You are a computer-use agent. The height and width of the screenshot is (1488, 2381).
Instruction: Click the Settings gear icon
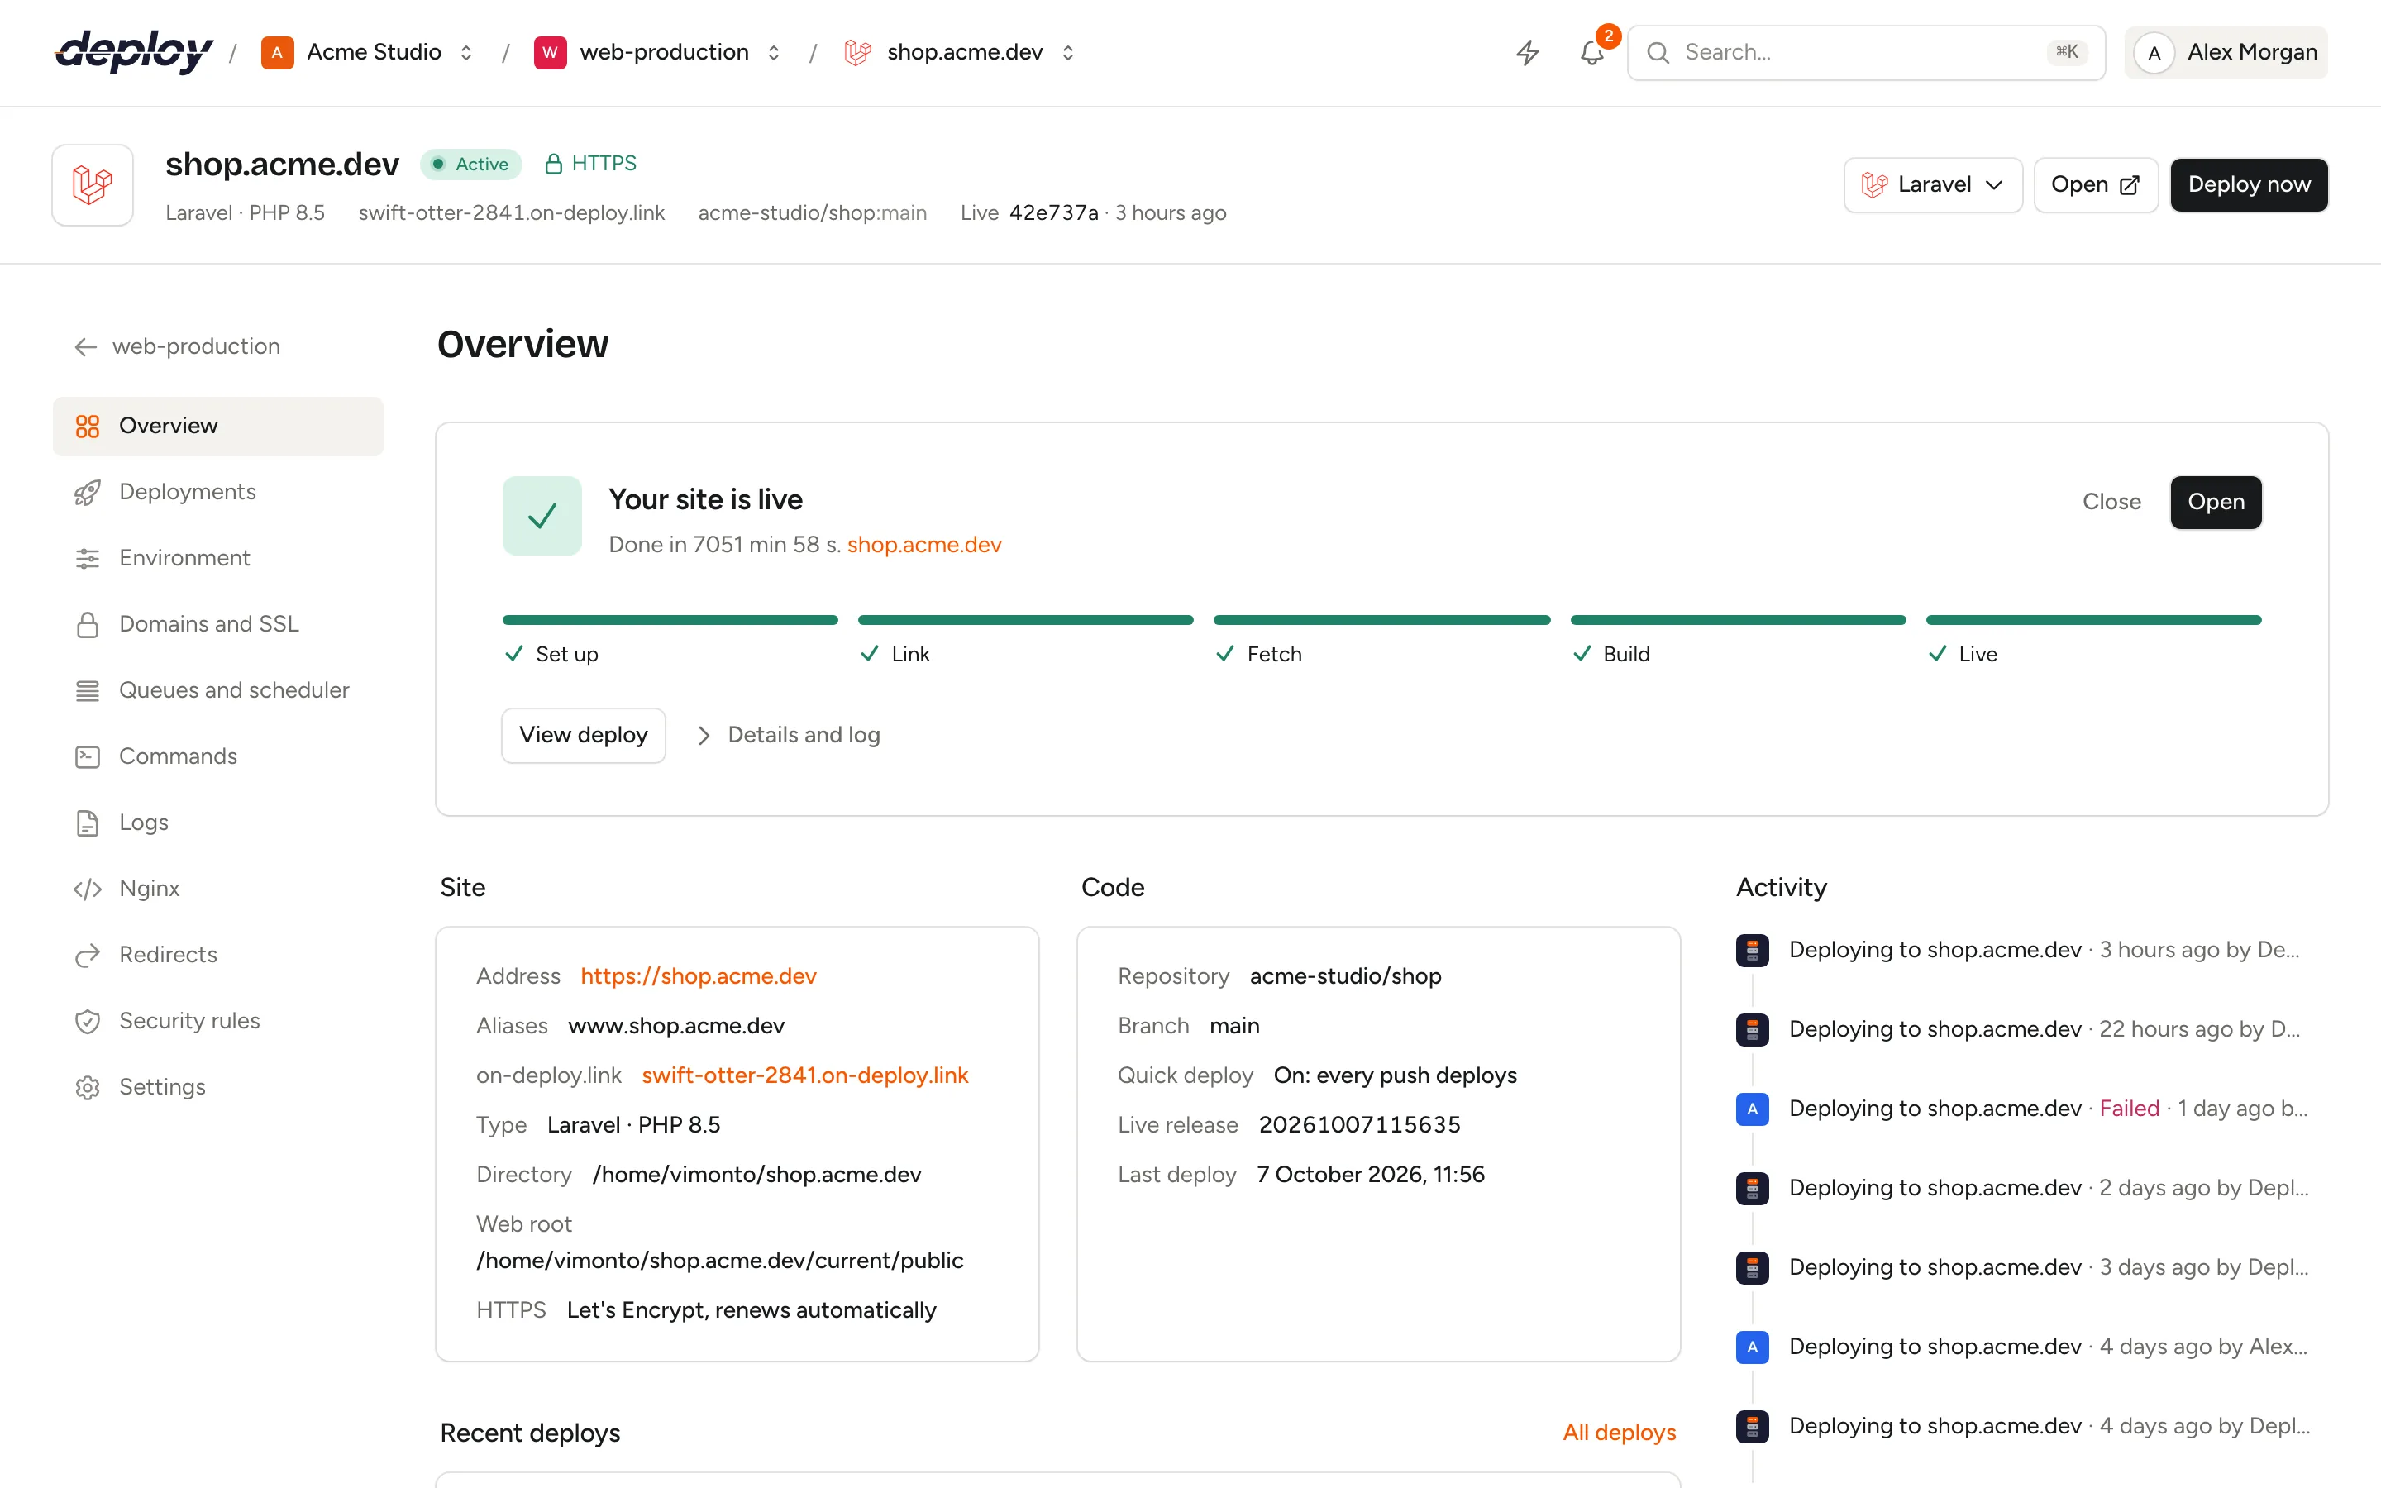[x=88, y=1087]
